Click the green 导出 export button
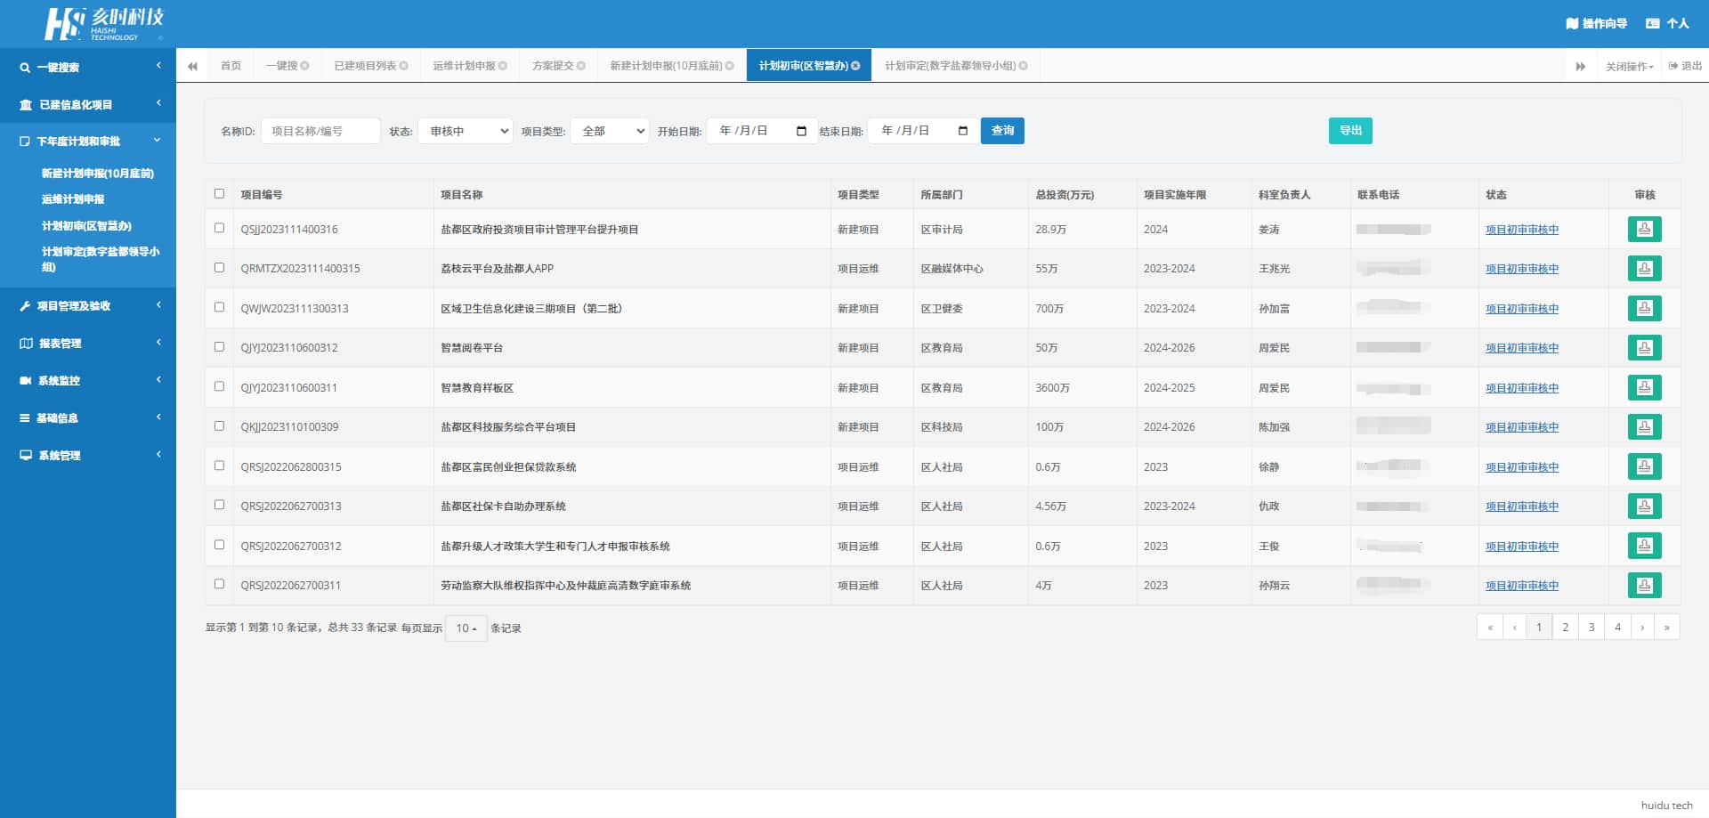 point(1350,131)
